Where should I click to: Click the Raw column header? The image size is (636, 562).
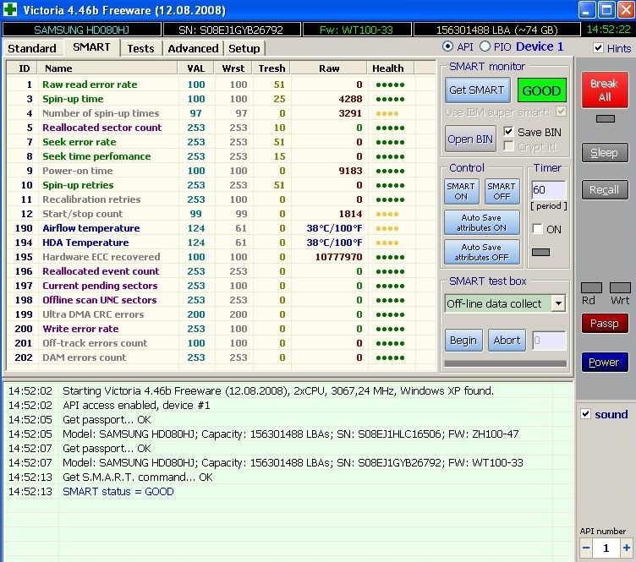coord(329,68)
